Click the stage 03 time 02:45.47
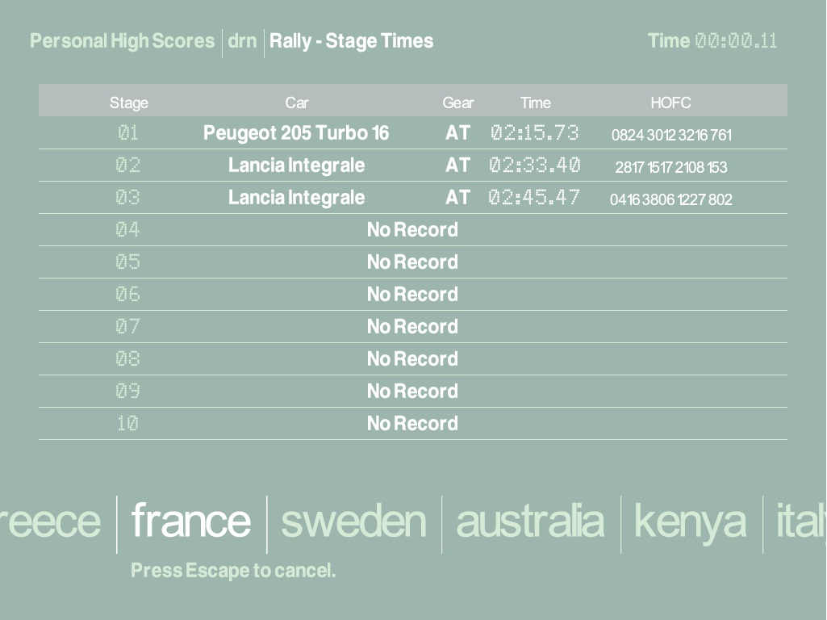The height and width of the screenshot is (620, 827). [x=534, y=198]
